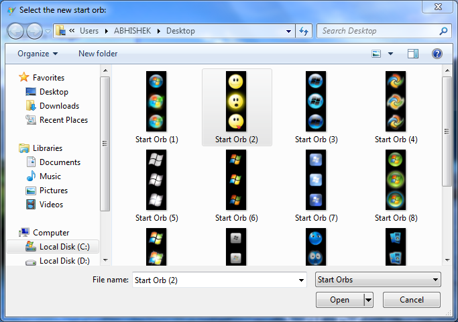Expand the arrow after Users breadcrumb
The image size is (458, 322).
pyautogui.click(x=107, y=32)
